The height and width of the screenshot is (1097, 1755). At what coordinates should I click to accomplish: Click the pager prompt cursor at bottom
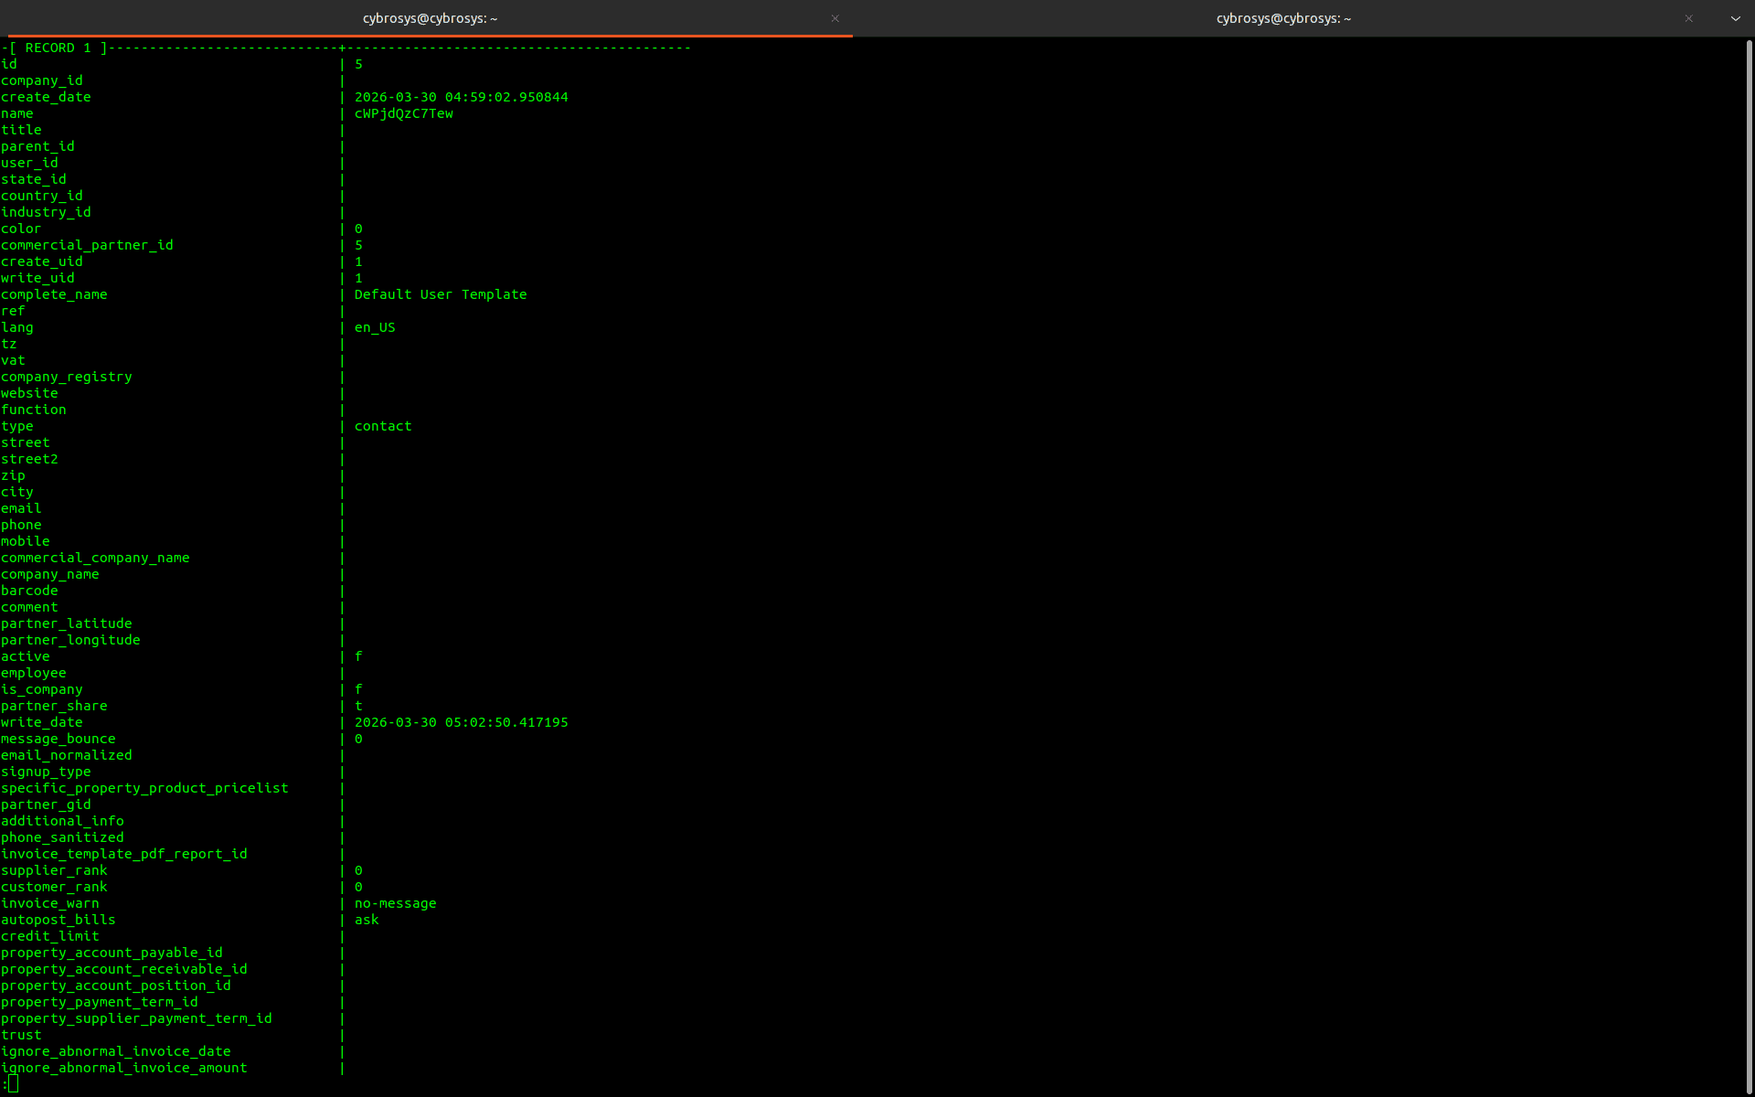[x=13, y=1084]
